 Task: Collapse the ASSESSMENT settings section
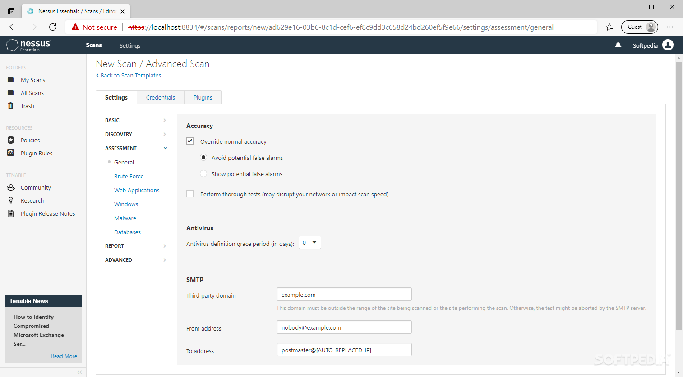click(136, 148)
